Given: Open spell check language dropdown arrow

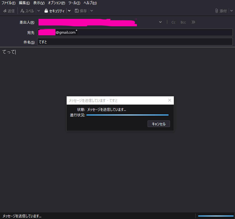Looking at the screenshot, I should coord(39,11).
